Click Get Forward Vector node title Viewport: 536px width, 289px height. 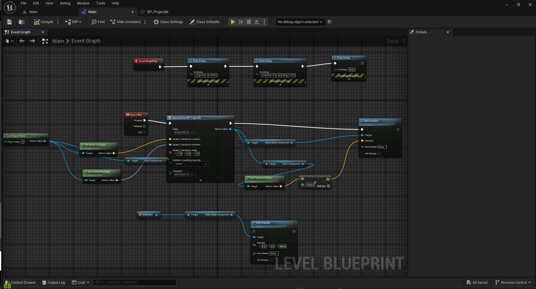pyautogui.click(x=260, y=178)
